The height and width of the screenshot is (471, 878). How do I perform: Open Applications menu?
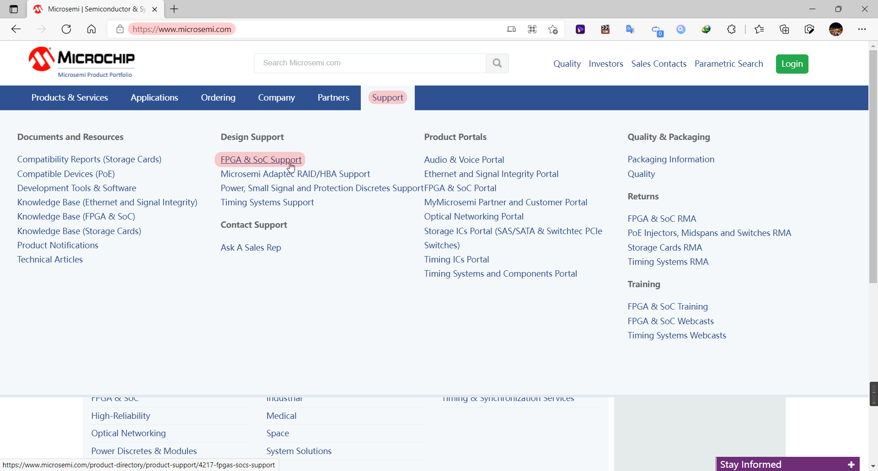(155, 97)
